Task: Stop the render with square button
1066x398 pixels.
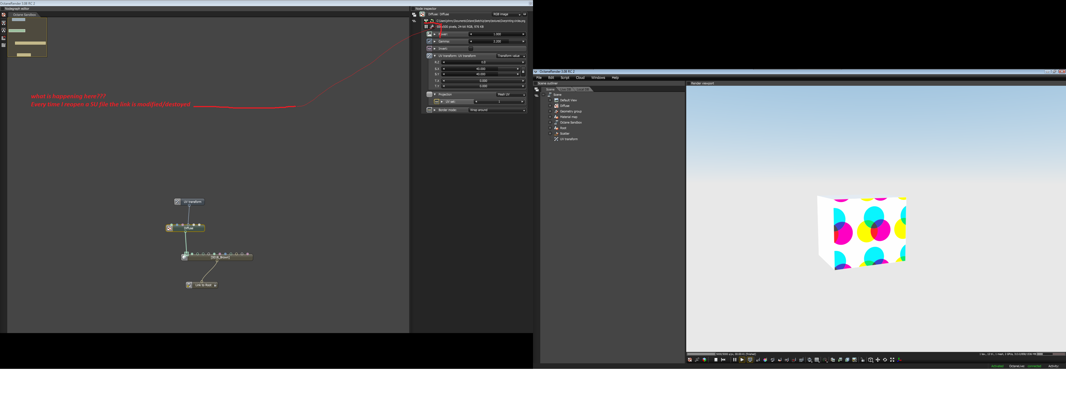Action: click(x=716, y=360)
